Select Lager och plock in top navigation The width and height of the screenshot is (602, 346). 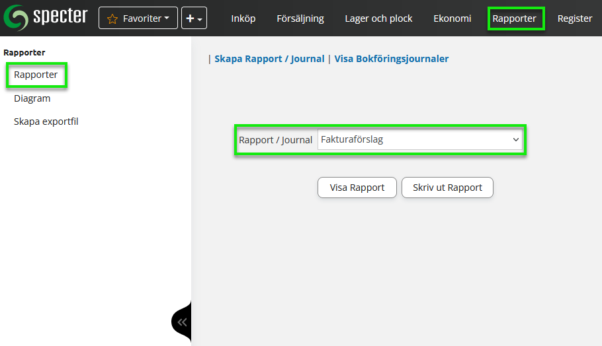point(378,18)
